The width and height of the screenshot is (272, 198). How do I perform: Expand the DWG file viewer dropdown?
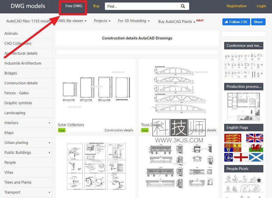pyautogui.click(x=71, y=21)
